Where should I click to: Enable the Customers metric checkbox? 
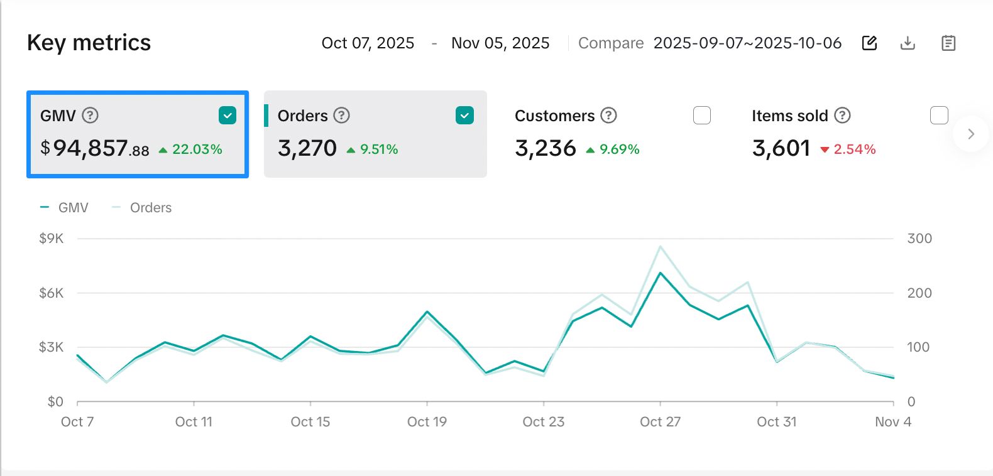(x=701, y=116)
